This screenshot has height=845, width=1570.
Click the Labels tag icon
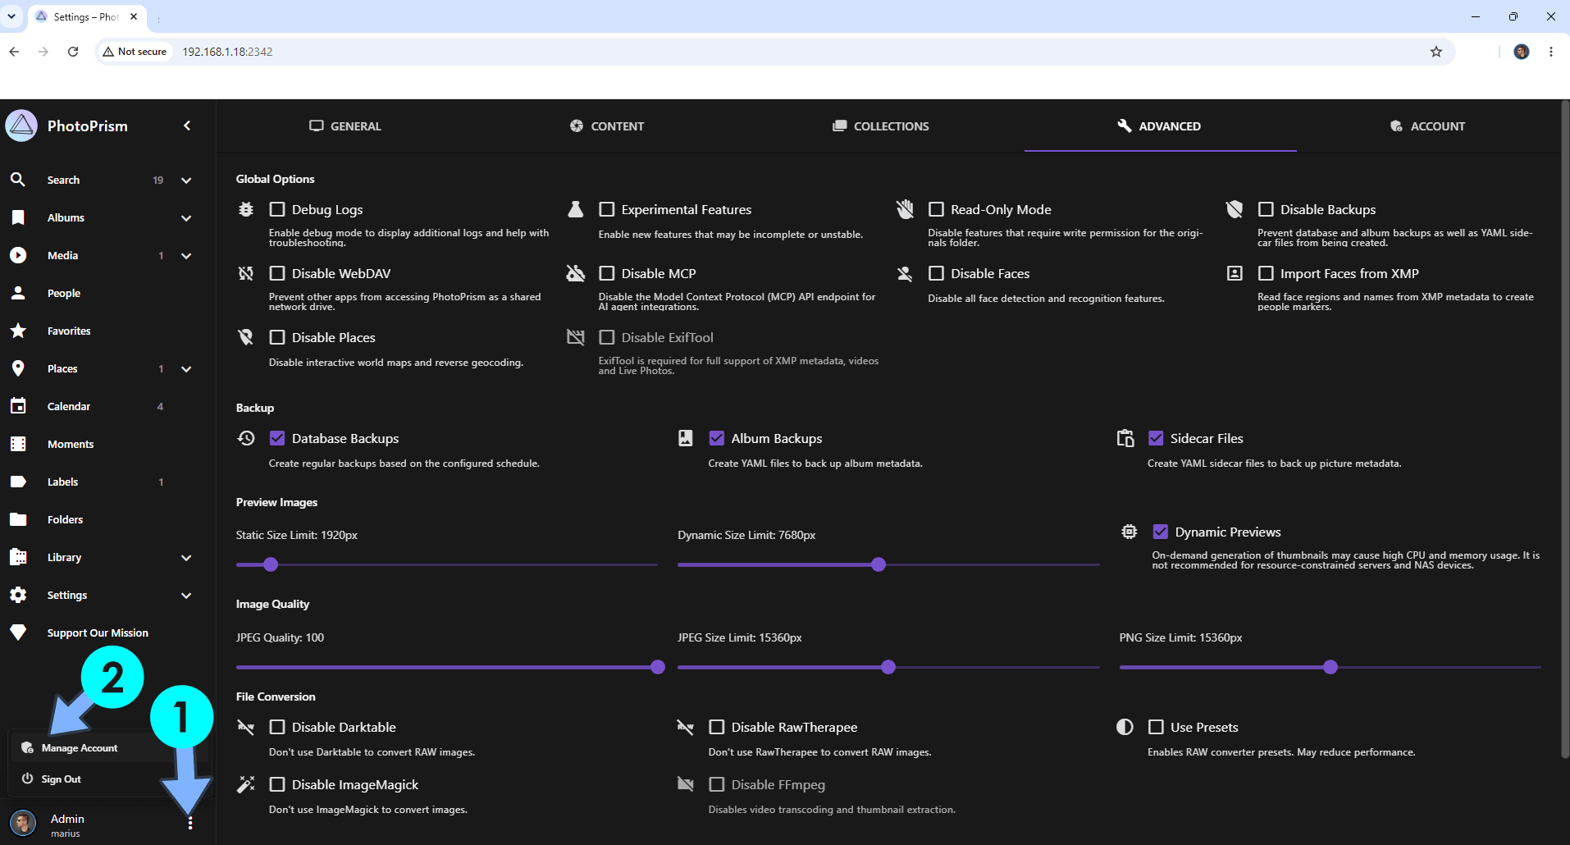point(18,482)
